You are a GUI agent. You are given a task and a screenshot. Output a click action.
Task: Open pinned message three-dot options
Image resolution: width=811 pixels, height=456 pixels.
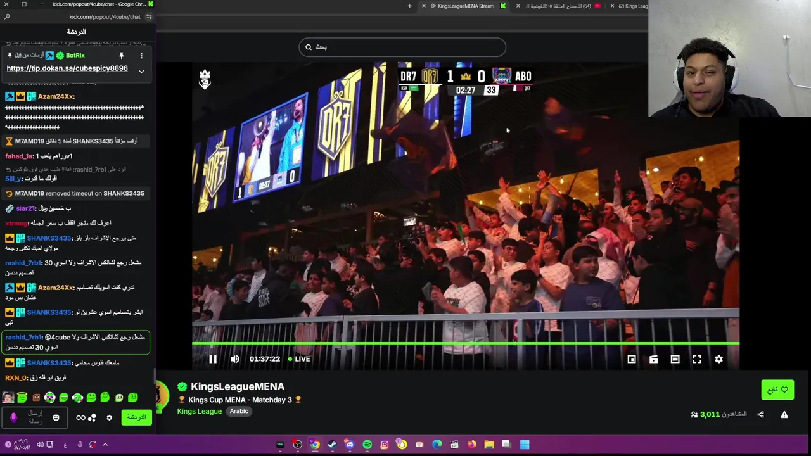(141, 56)
